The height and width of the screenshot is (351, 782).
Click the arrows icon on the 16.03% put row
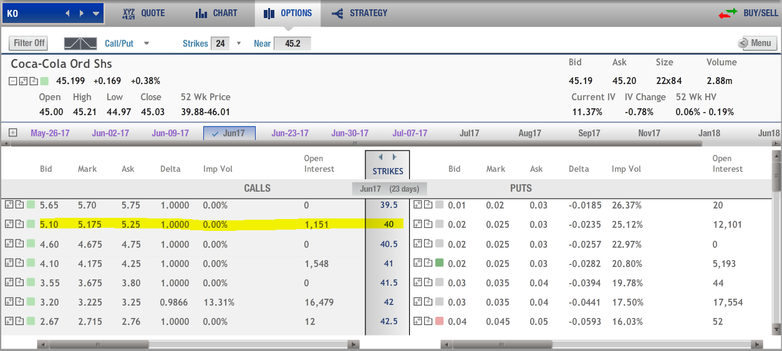click(x=418, y=321)
